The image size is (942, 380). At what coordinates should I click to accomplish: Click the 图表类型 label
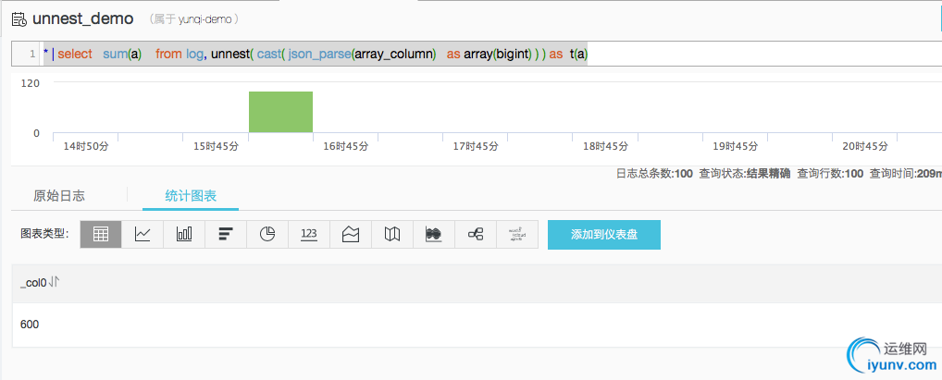coord(45,234)
